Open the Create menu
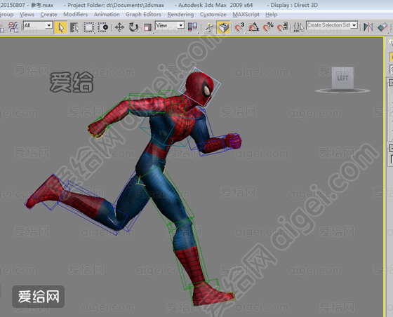 pyautogui.click(x=48, y=15)
